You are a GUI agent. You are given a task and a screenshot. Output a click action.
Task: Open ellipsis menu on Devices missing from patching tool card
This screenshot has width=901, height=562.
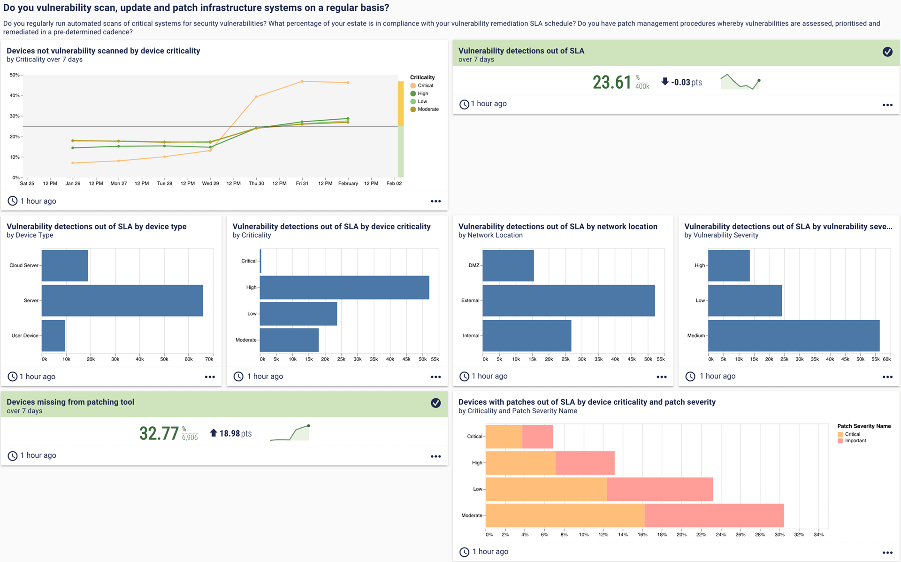pyautogui.click(x=435, y=456)
